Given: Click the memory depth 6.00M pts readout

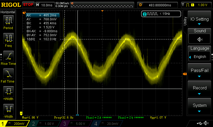Looking at the screenshot, I should (62, 6).
